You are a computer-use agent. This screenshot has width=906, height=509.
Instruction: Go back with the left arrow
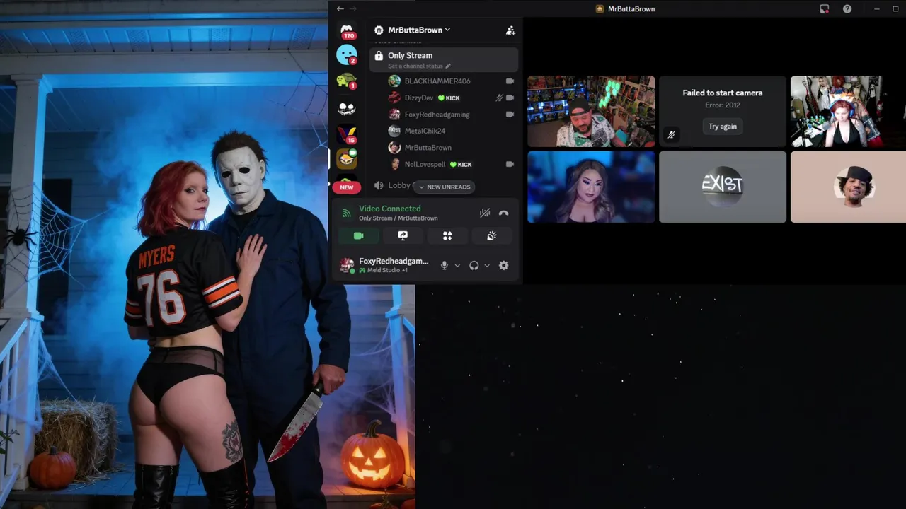pyautogui.click(x=340, y=8)
